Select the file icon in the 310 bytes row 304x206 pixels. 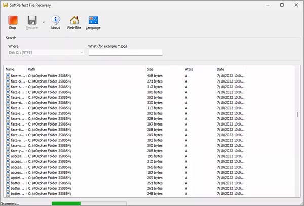(x=8, y=161)
